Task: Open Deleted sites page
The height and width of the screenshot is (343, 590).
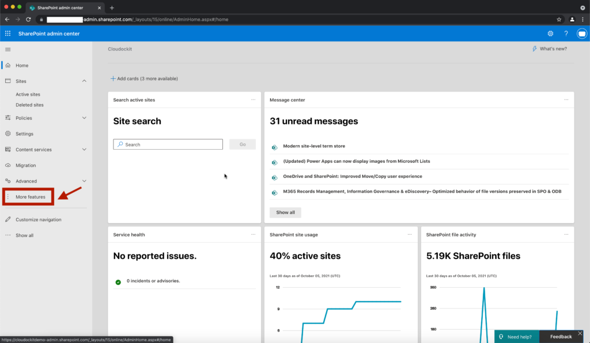Action: 29,105
